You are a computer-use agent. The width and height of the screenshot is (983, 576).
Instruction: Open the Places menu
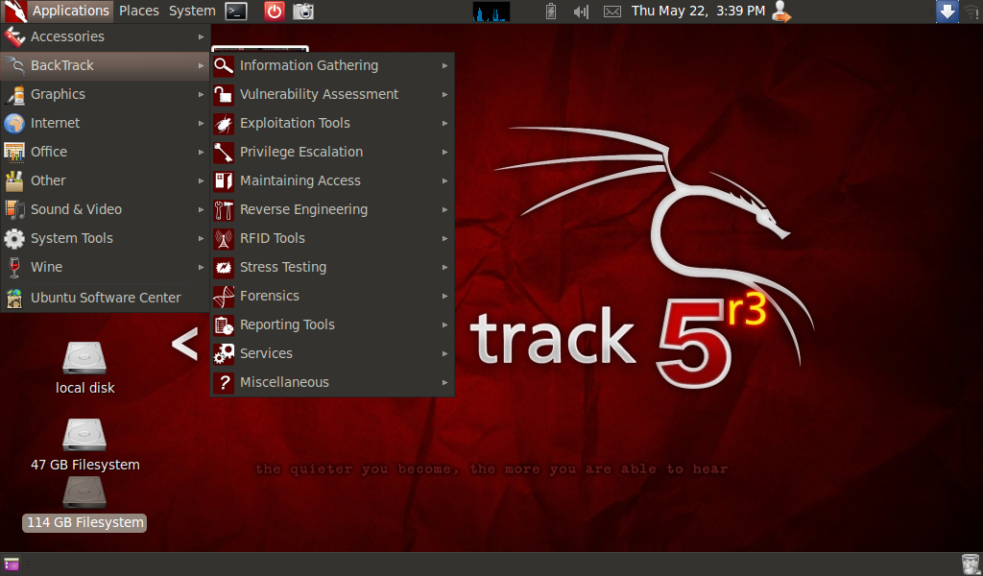138,11
